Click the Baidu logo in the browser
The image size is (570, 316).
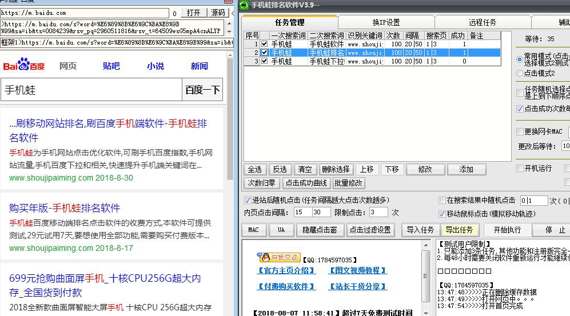(24, 65)
